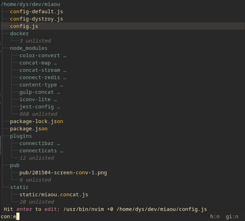245x221 pixels.
Task: Toggle the gitignore flag gi:n
Action: coord(232,216)
